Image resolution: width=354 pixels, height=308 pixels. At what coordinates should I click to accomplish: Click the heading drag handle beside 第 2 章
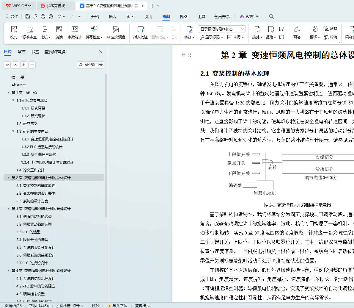pos(190,55)
